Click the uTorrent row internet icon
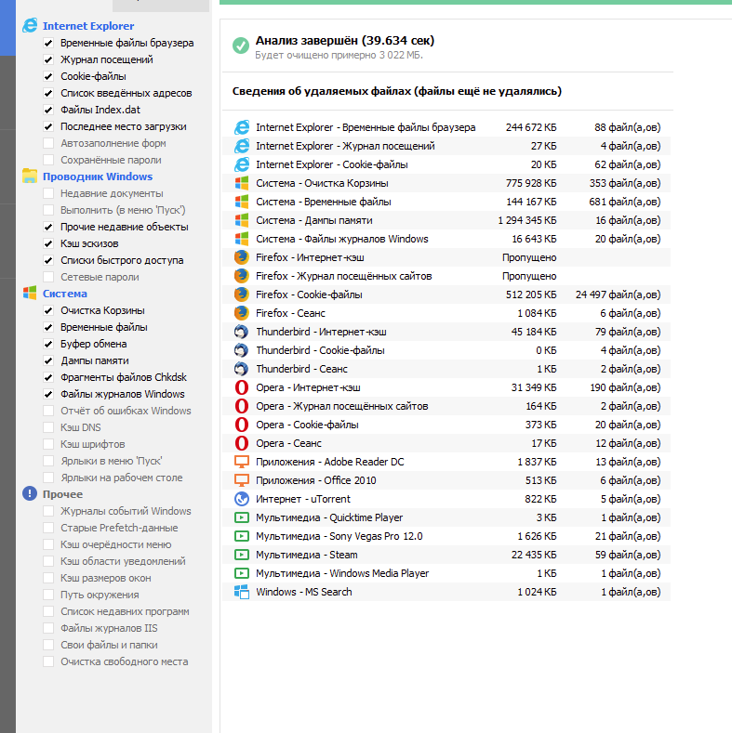The width and height of the screenshot is (732, 733). (242, 499)
